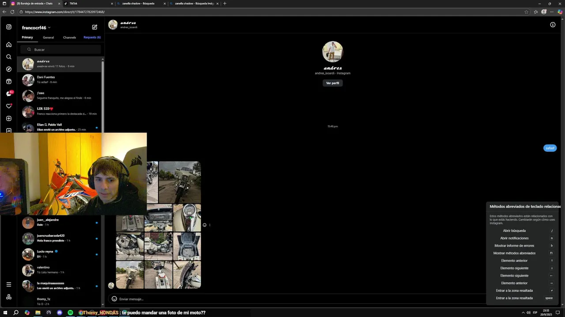Open the speedometer gauge photo
The width and height of the screenshot is (565, 317).
tap(187, 217)
